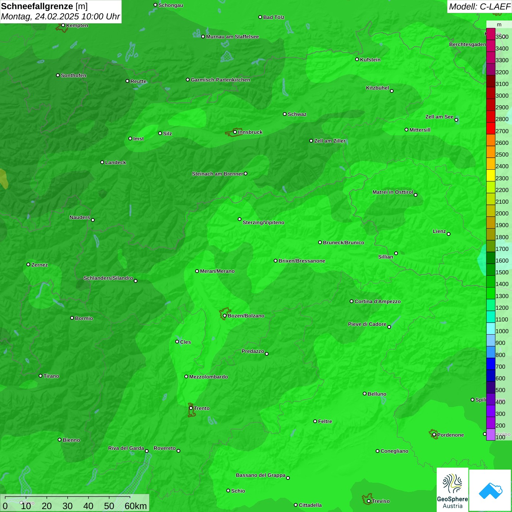This screenshot has height=512, width=512.
Task: Select the Landeck marker dot
Action: tap(102, 162)
